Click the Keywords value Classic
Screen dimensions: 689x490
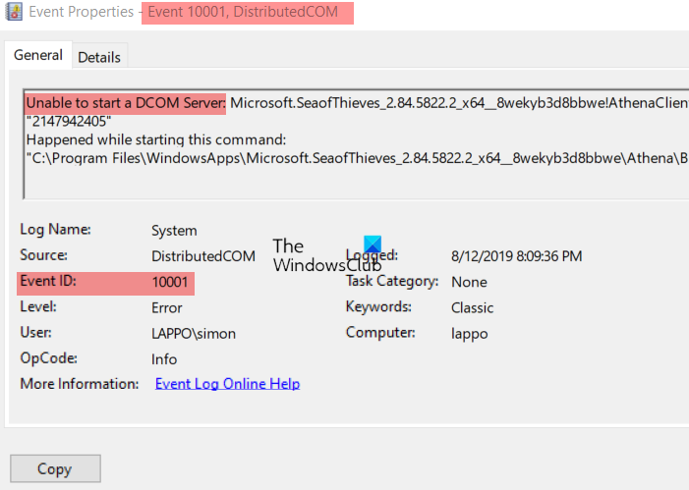click(473, 307)
